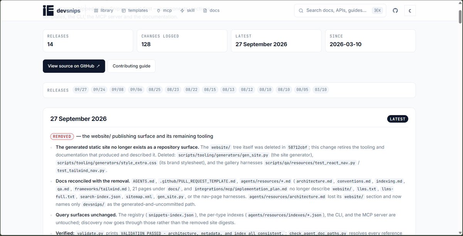Screen dimensions: 463x236
Task: Click qa.md code text
Action: (63, 189)
